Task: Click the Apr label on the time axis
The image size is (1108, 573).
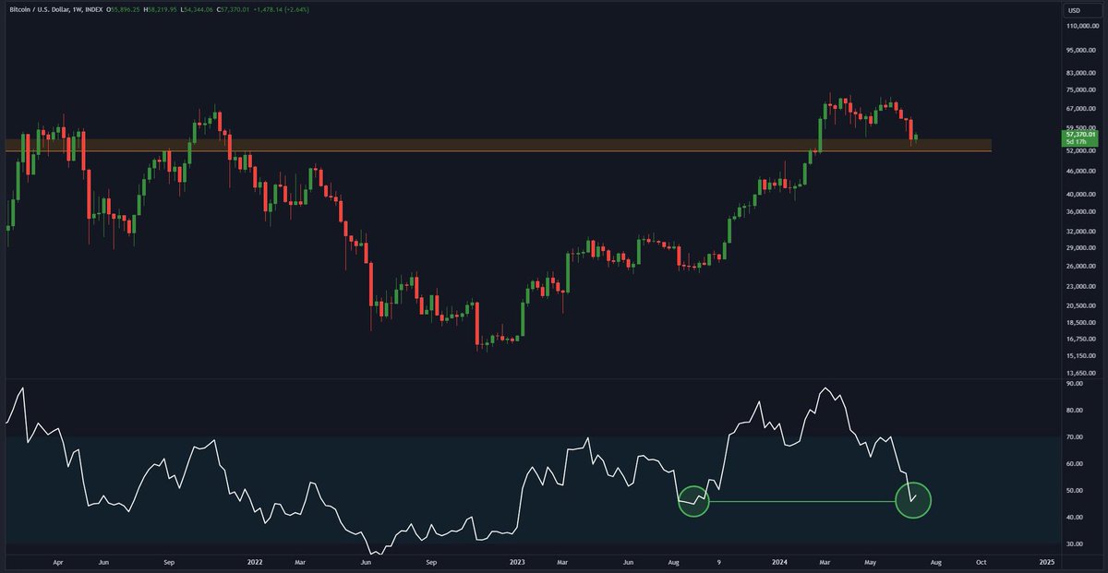Action: pos(57,560)
